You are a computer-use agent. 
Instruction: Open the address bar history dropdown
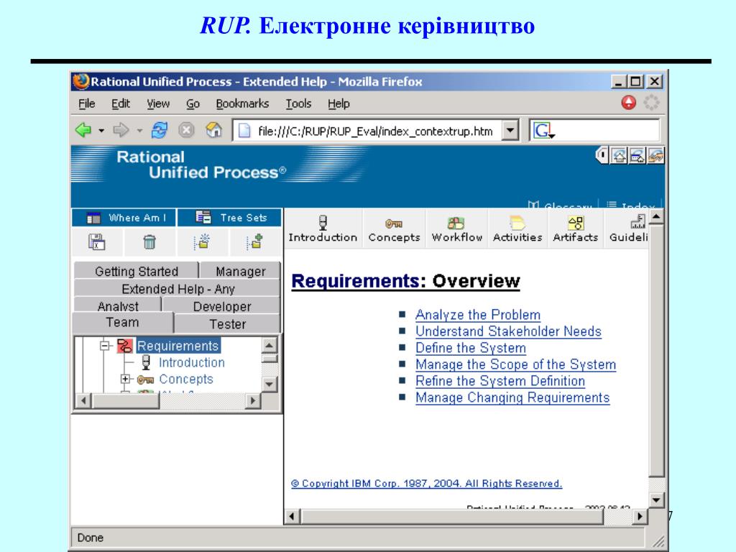pos(510,131)
